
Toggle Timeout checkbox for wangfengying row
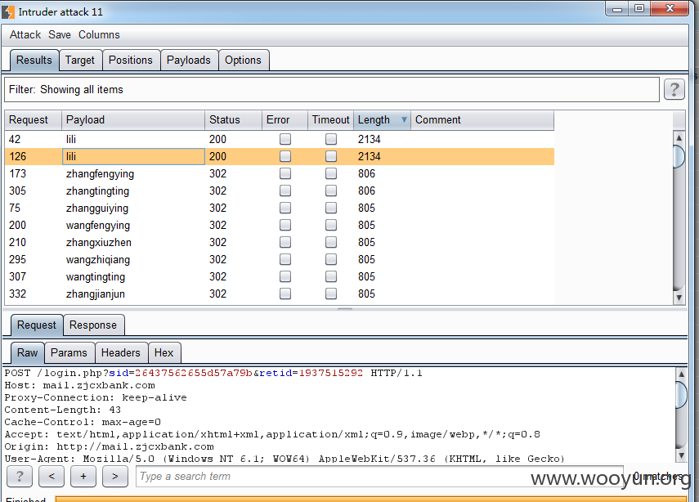coord(331,225)
